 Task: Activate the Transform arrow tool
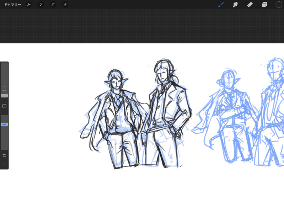[65, 5]
